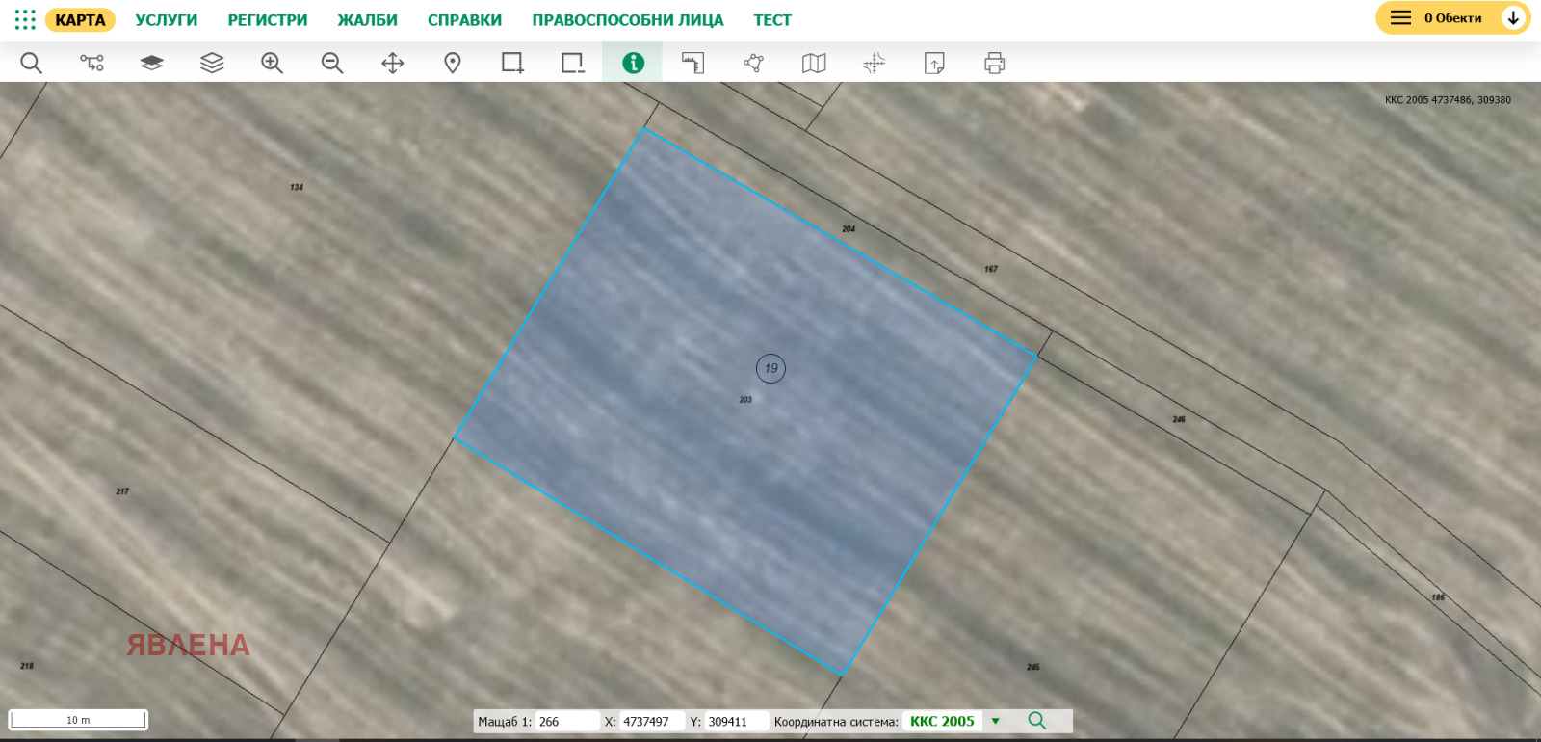Open the УСЛУГИ menu
This screenshot has height=742, width=1541.
pos(166,20)
